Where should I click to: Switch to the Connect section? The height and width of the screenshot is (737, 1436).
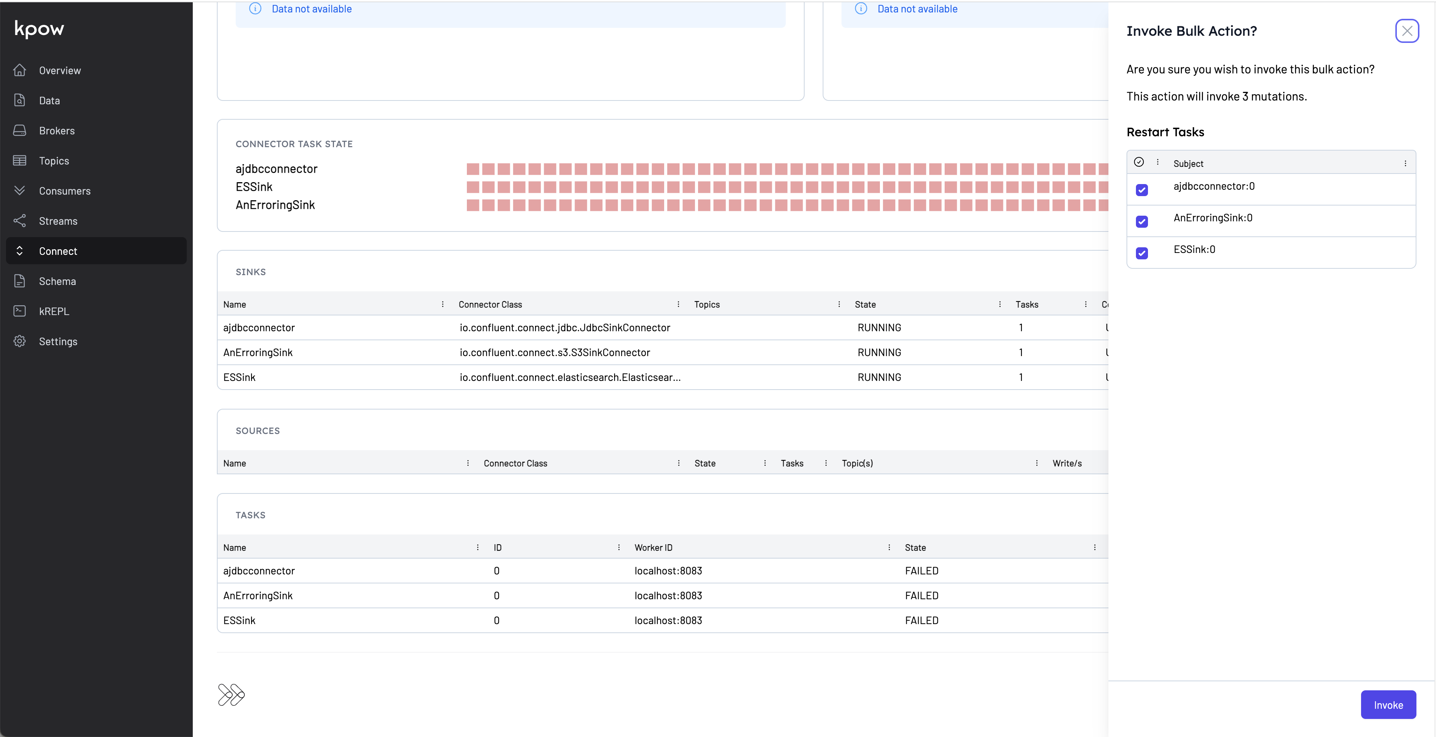[58, 251]
